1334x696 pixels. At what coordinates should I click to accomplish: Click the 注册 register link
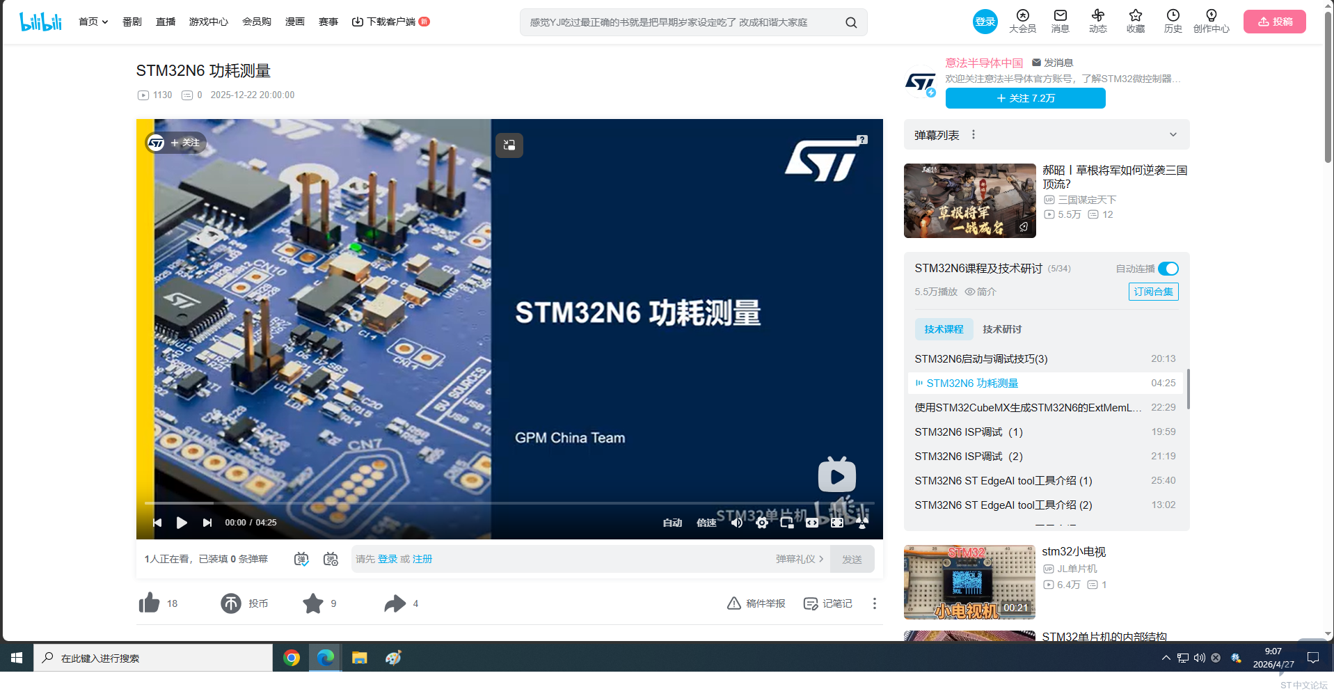coord(422,559)
